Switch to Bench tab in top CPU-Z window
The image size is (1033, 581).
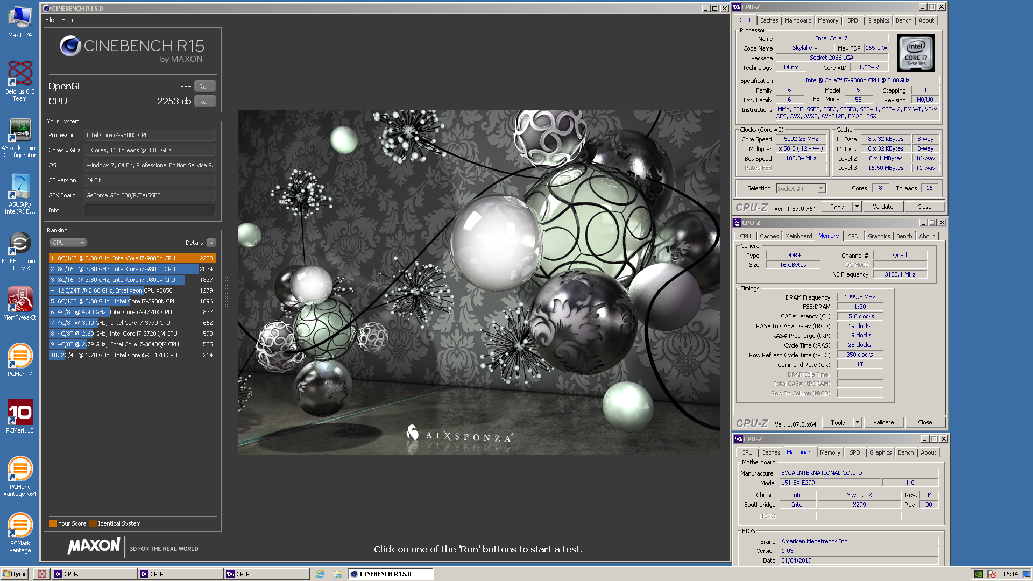[x=903, y=20]
